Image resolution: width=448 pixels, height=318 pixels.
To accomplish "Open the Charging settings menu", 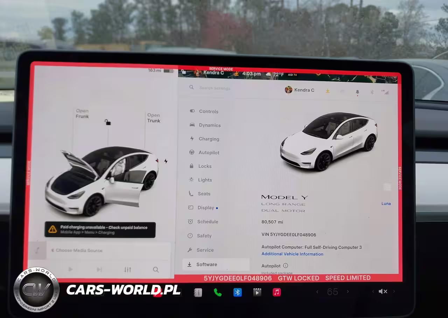I will (209, 139).
